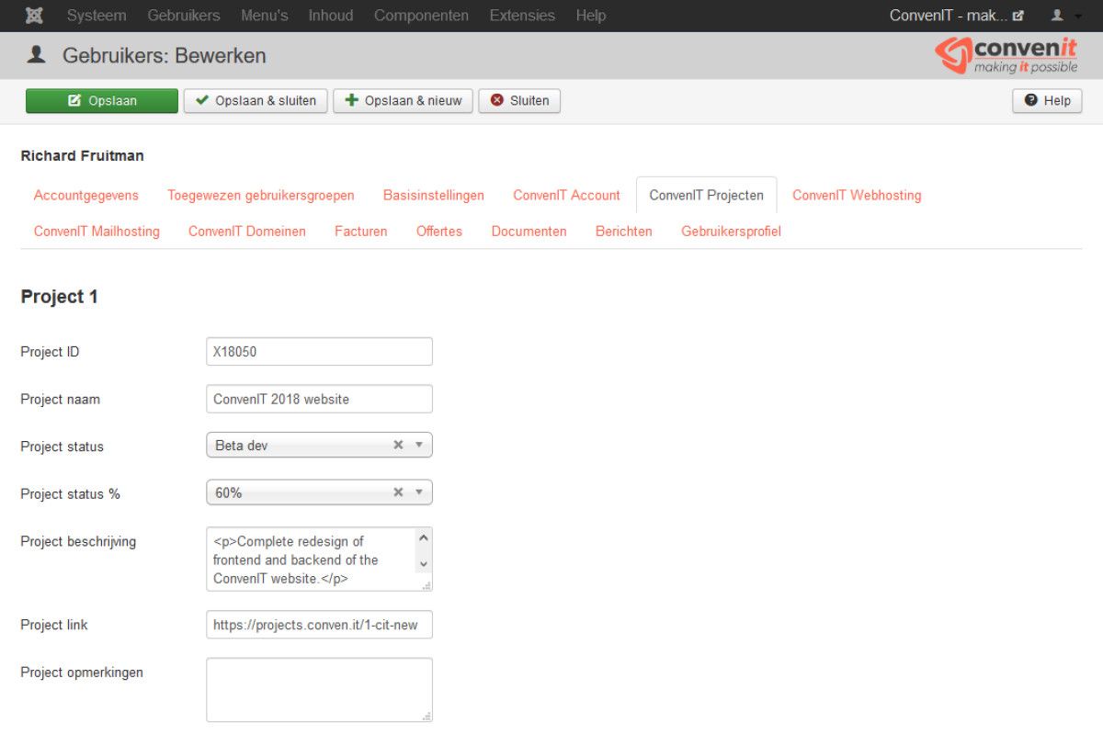Image resolution: width=1103 pixels, height=735 pixels.
Task: Clear the Project status % value
Action: [398, 492]
